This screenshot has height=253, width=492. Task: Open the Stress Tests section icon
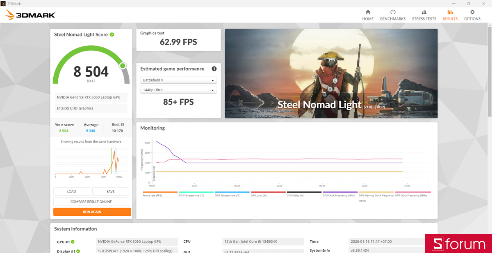424,15
